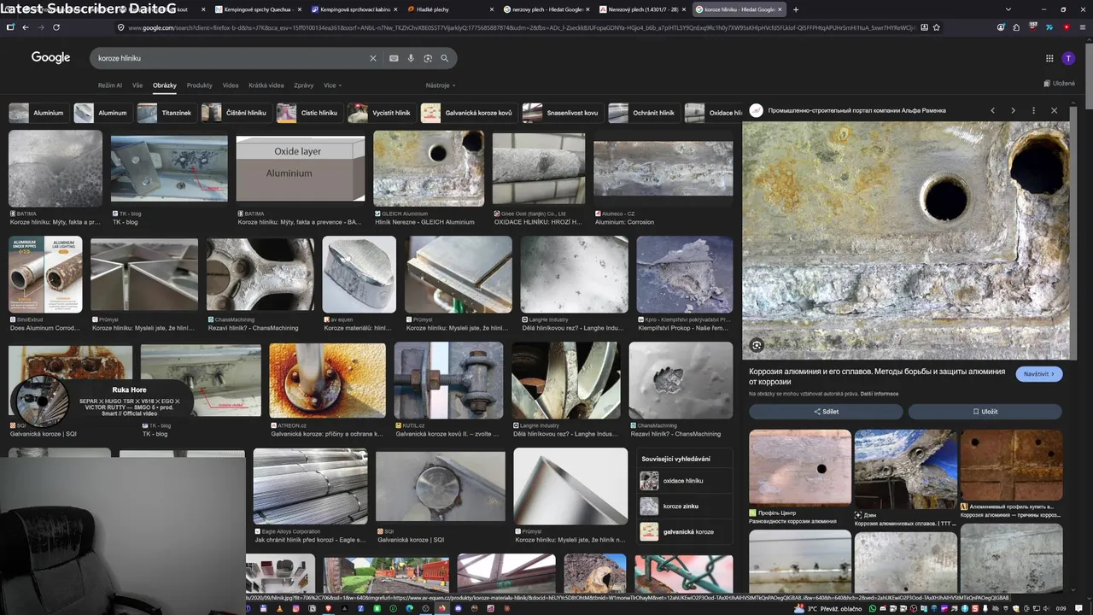1093x615 pixels.
Task: Click the Navštívit button in preview
Action: [1039, 374]
